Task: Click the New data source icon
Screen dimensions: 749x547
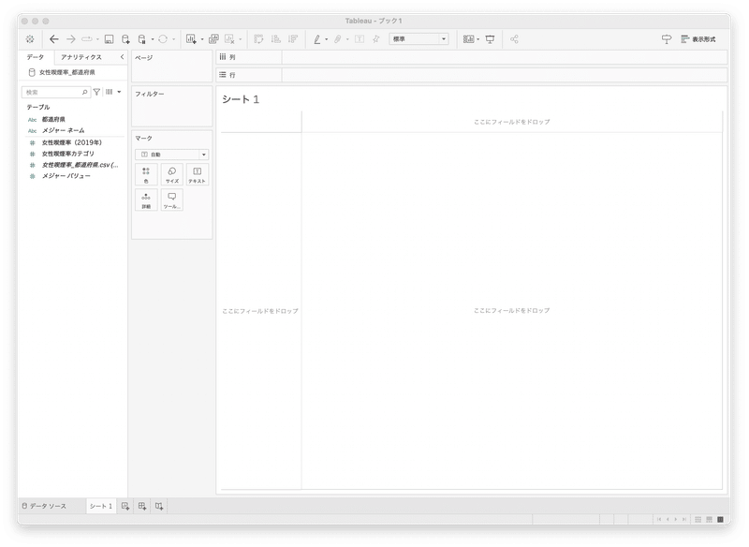Action: point(125,39)
